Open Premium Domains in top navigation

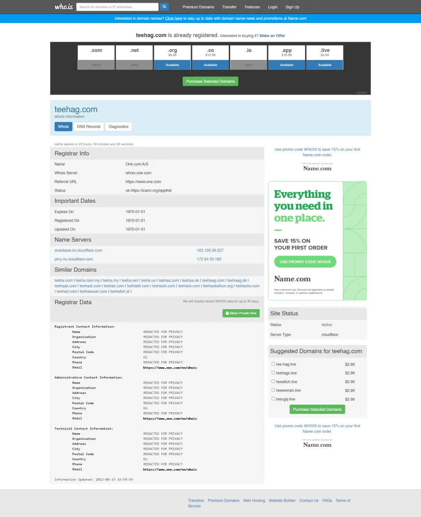coord(198,7)
